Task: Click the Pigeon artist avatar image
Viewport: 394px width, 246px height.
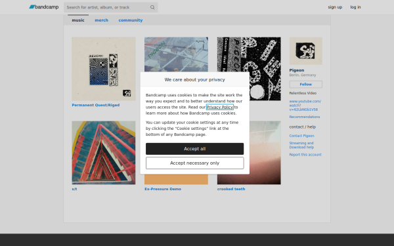Action: click(305, 51)
